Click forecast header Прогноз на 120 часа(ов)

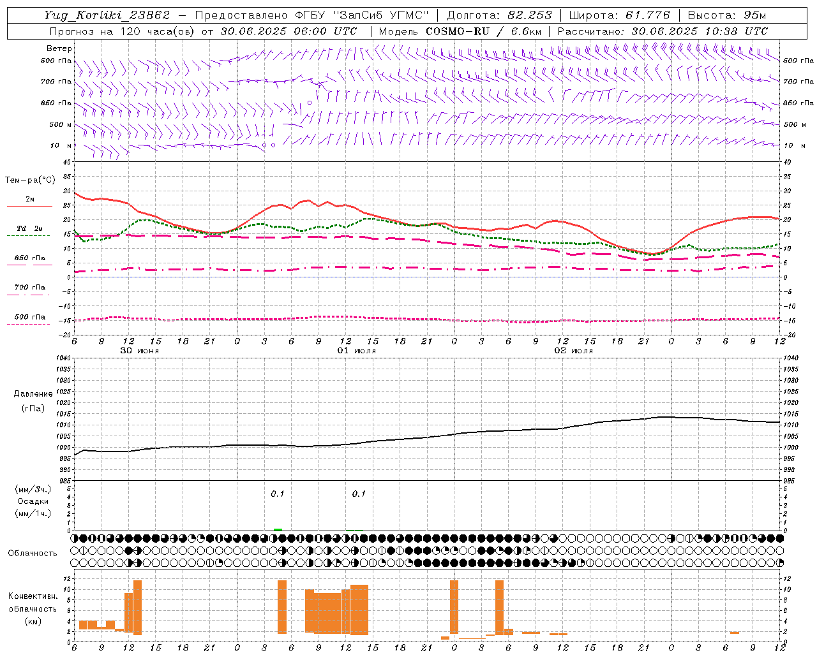123,31
